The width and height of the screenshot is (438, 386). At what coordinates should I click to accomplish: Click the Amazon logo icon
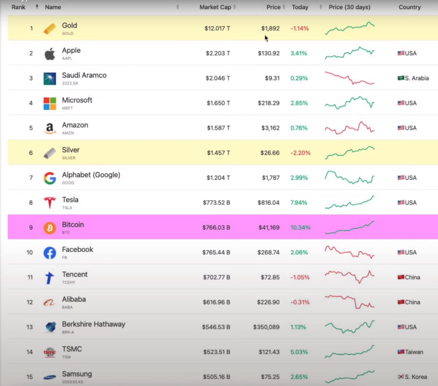(x=49, y=128)
